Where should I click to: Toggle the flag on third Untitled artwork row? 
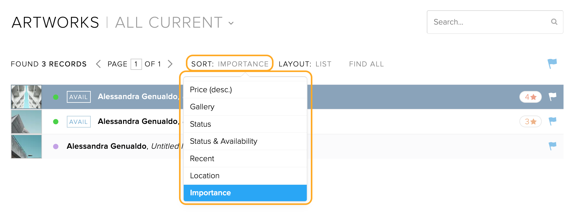552,146
